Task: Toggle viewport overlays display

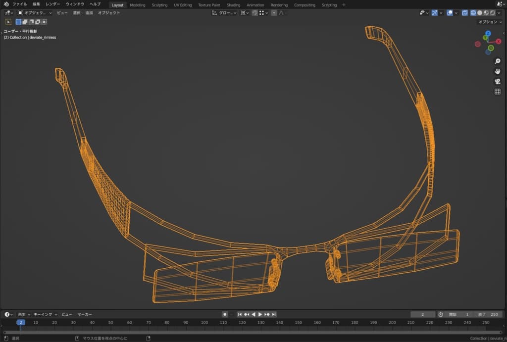Action: click(x=450, y=13)
